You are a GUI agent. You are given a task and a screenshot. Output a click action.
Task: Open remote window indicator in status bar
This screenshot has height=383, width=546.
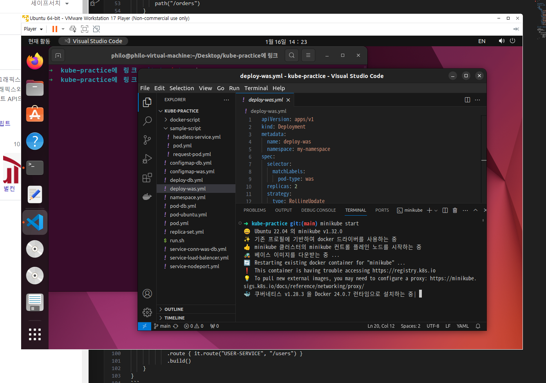[x=145, y=326]
